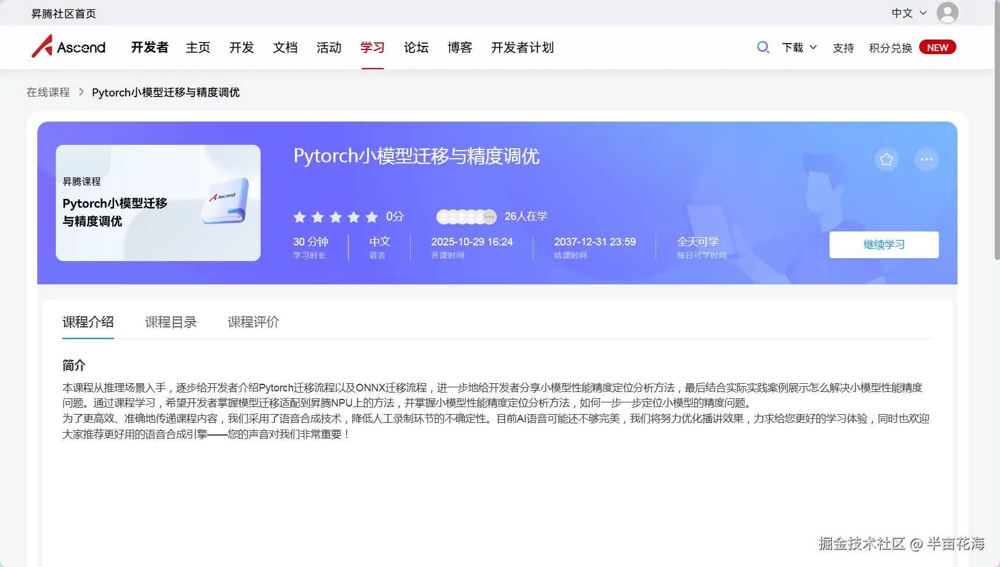Viewport: 1000px width, 567px height.
Task: Click the fifth rating star
Action: tap(372, 217)
